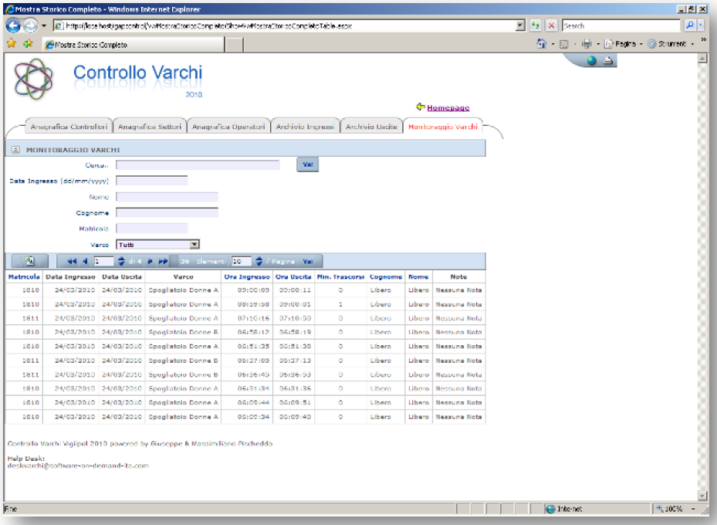The image size is (717, 525).
Task: Open the Varco dropdown showing Tutti
Action: (157, 245)
